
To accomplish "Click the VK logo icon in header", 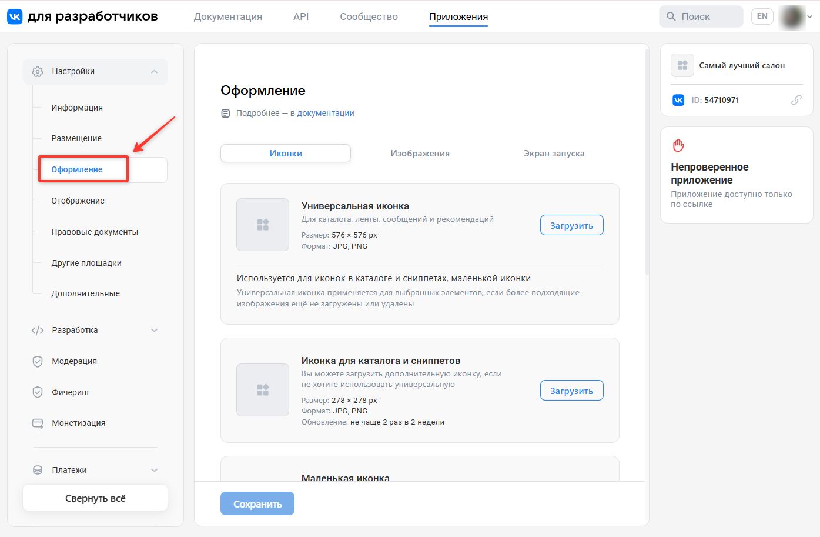I will point(15,16).
